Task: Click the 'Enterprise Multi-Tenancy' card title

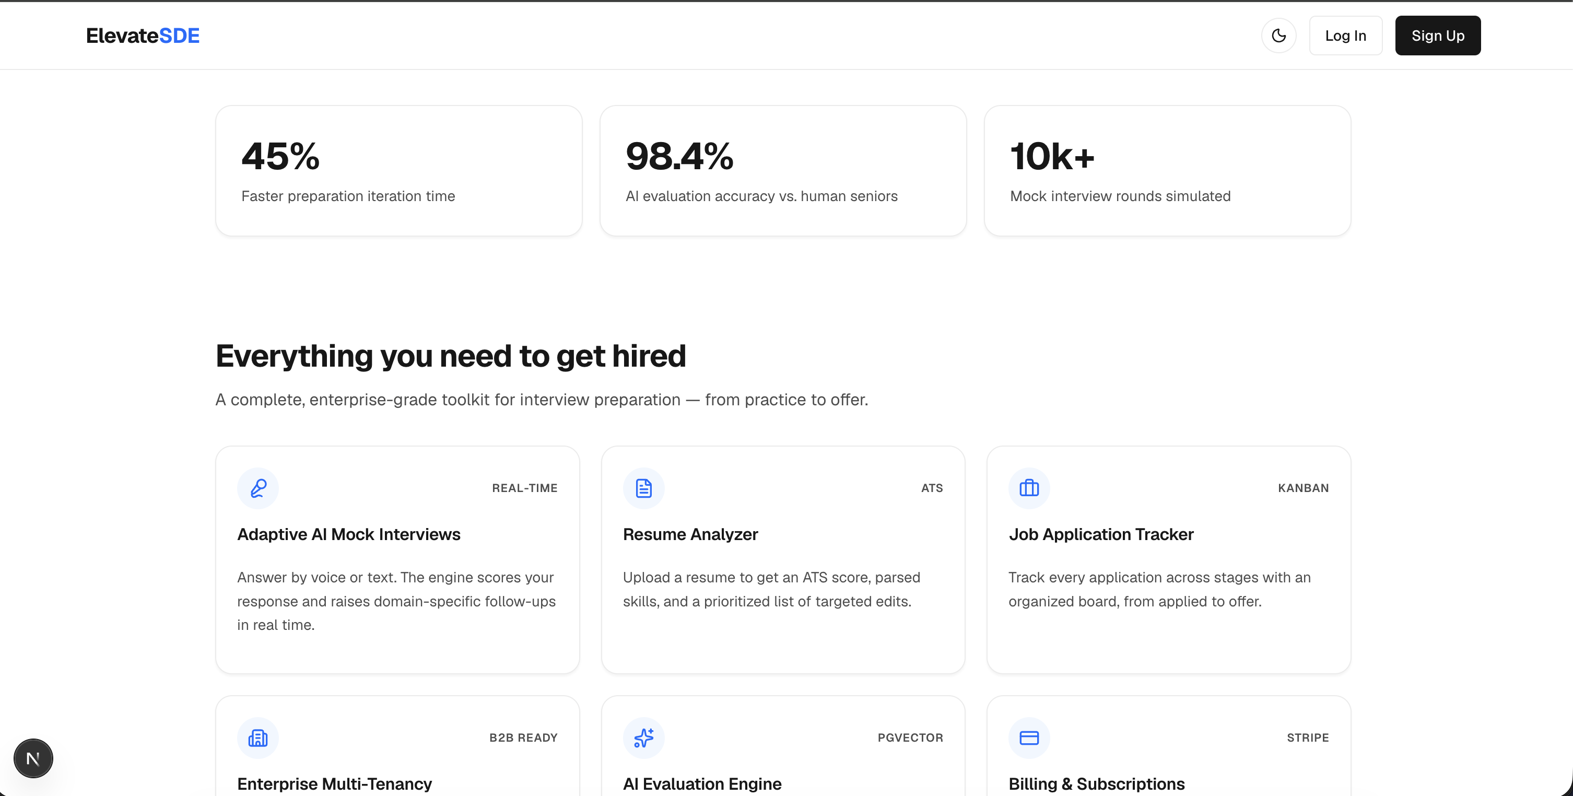Action: pos(335,784)
